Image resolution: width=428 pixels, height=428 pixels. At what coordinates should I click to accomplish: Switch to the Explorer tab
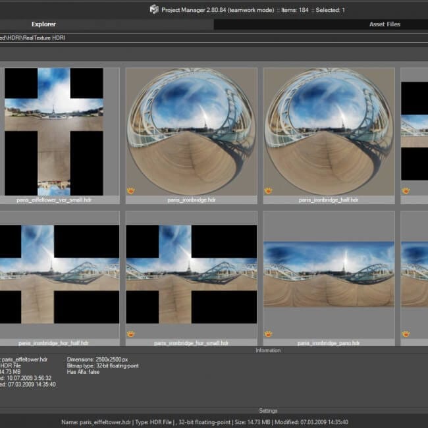click(x=43, y=24)
